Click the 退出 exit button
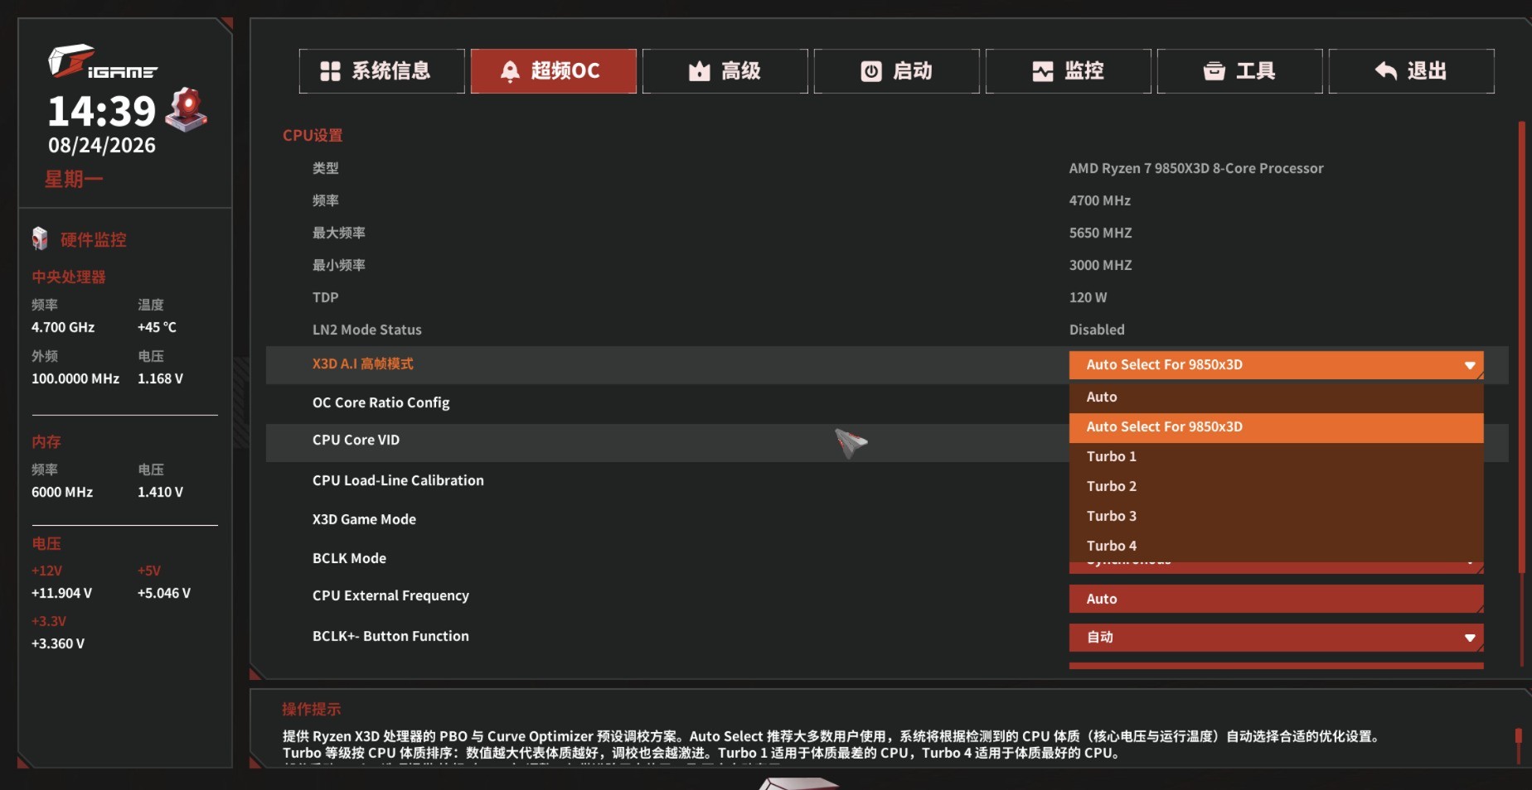This screenshot has height=790, width=1532. click(1412, 71)
